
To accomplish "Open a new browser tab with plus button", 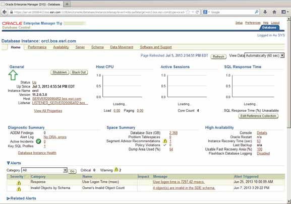I will point(67,4).
